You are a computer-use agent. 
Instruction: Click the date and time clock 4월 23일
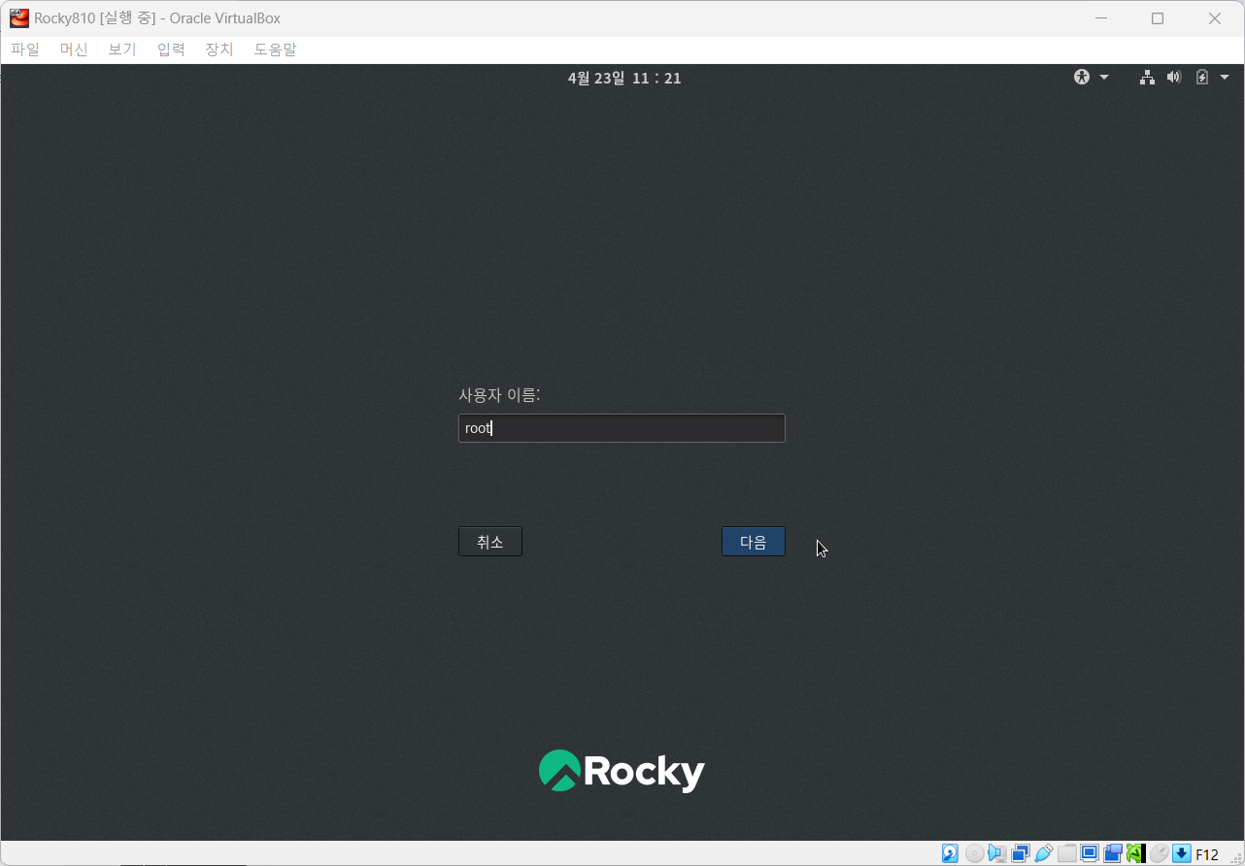click(x=624, y=78)
